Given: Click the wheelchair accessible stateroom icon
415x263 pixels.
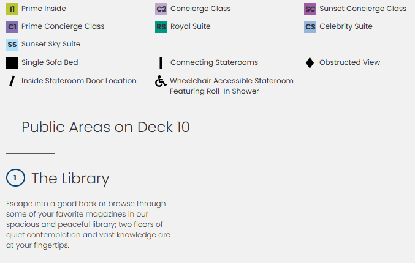Looking at the screenshot, I should 161,81.
